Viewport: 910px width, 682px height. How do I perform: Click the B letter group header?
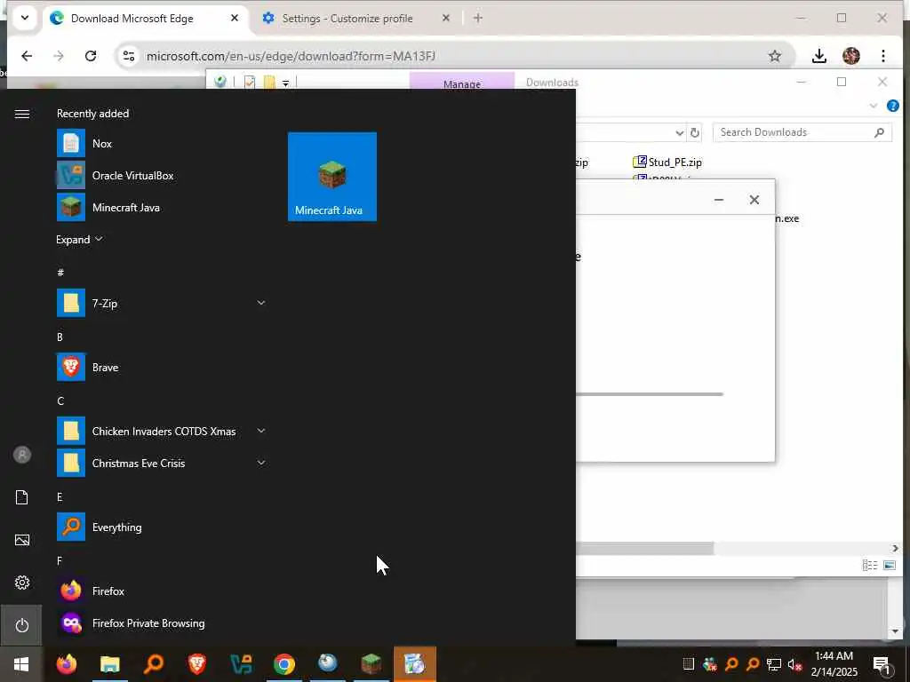click(60, 337)
